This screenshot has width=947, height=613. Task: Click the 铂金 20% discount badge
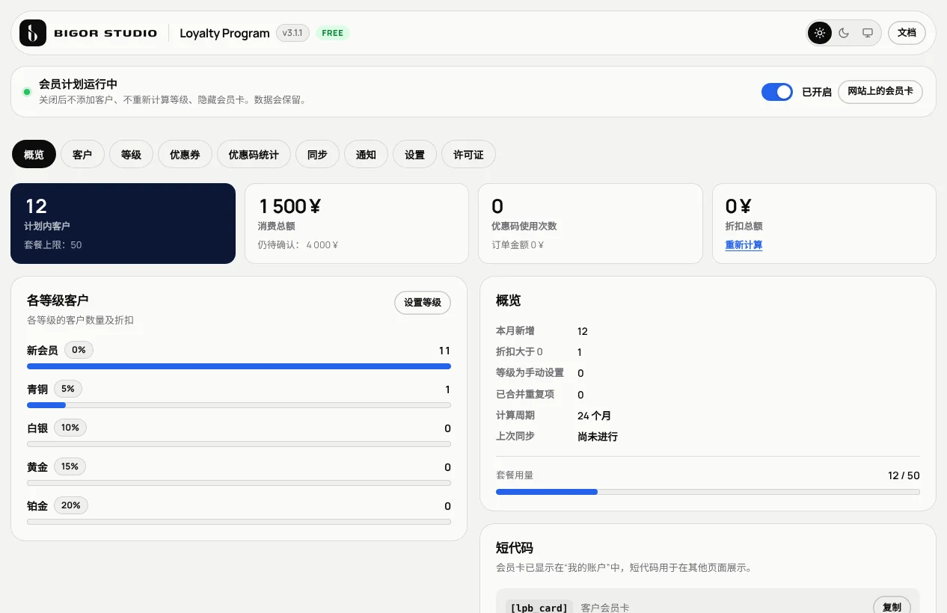coord(71,505)
